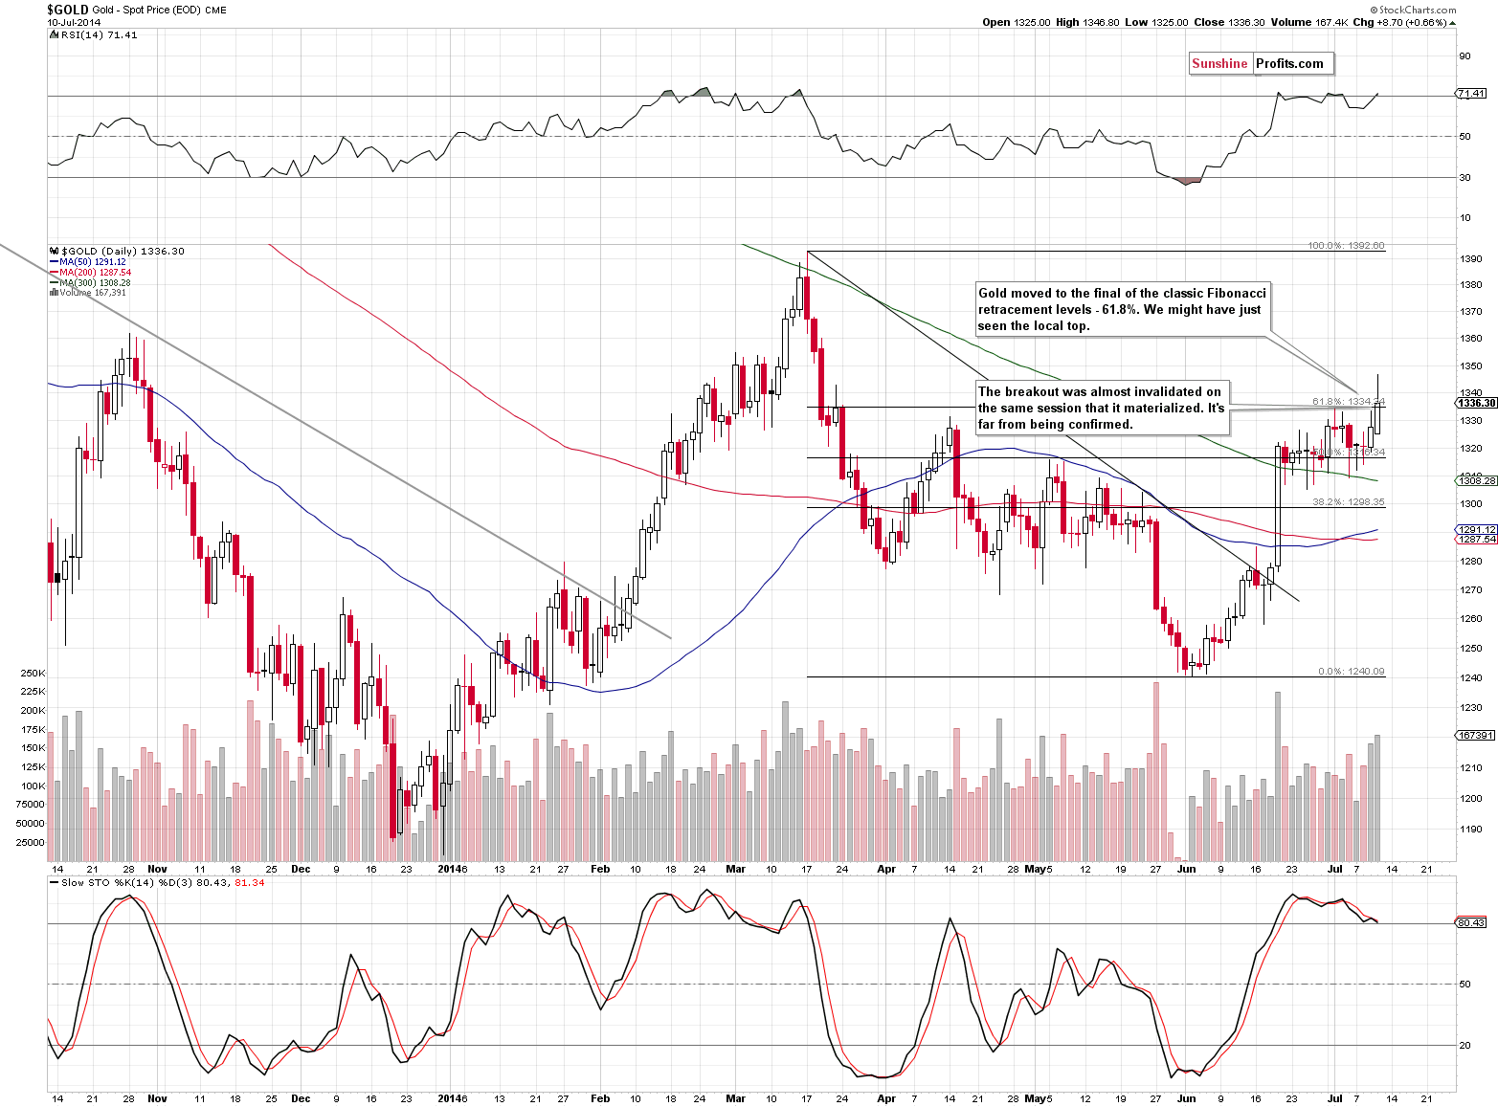This screenshot has width=1498, height=1107.
Task: Click the 80.43 stochastic value tag
Action: point(1471,923)
